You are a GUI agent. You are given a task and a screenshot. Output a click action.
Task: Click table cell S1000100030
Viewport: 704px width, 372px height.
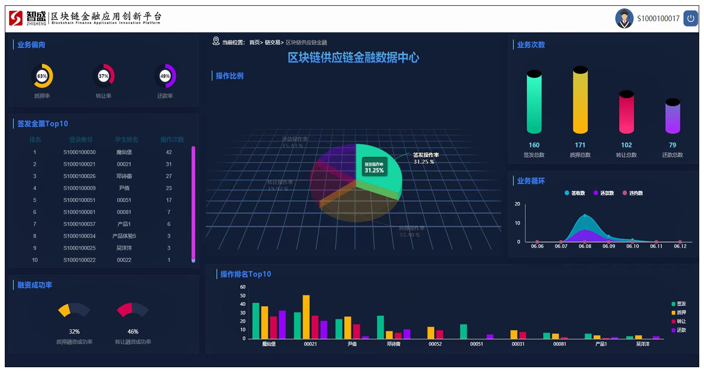(x=80, y=152)
